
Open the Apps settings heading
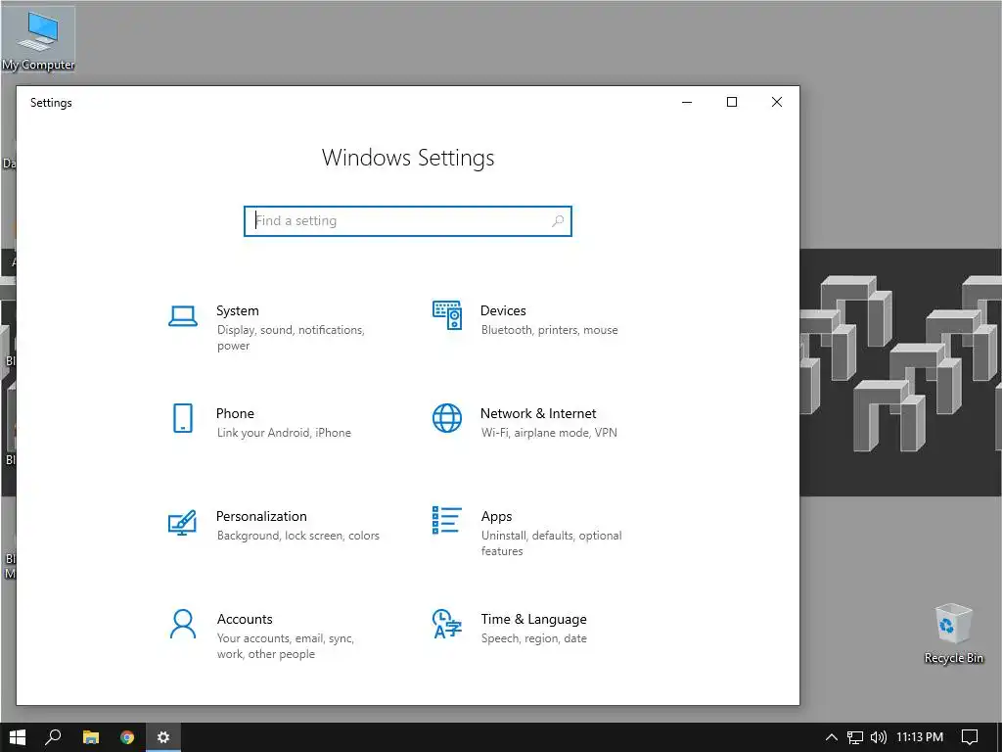pos(496,517)
